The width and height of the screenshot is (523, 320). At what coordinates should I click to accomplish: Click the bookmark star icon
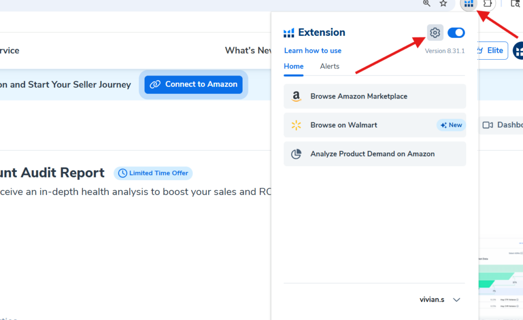(443, 4)
